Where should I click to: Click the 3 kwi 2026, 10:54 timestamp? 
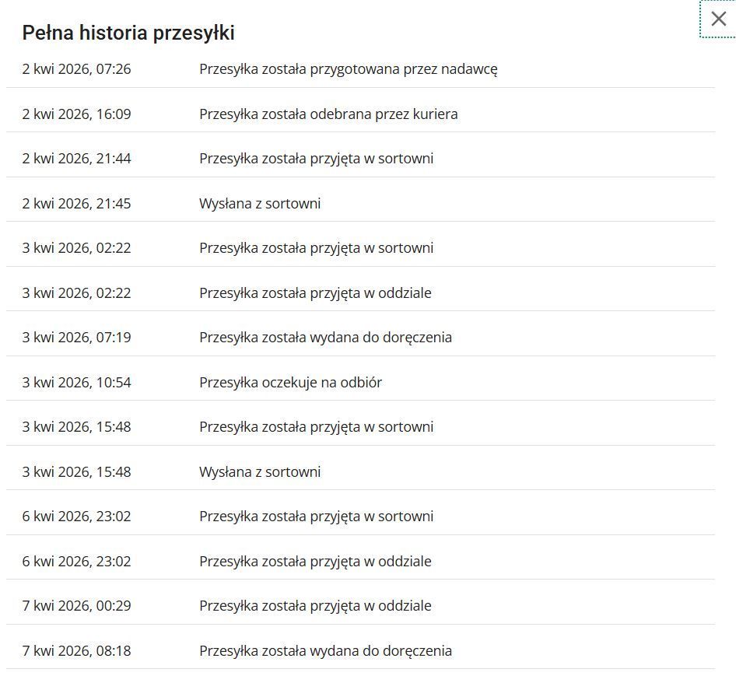(76, 383)
